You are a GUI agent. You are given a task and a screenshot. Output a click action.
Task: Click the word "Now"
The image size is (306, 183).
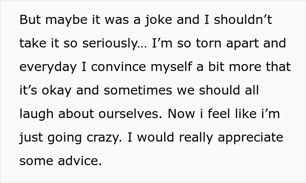(181, 114)
